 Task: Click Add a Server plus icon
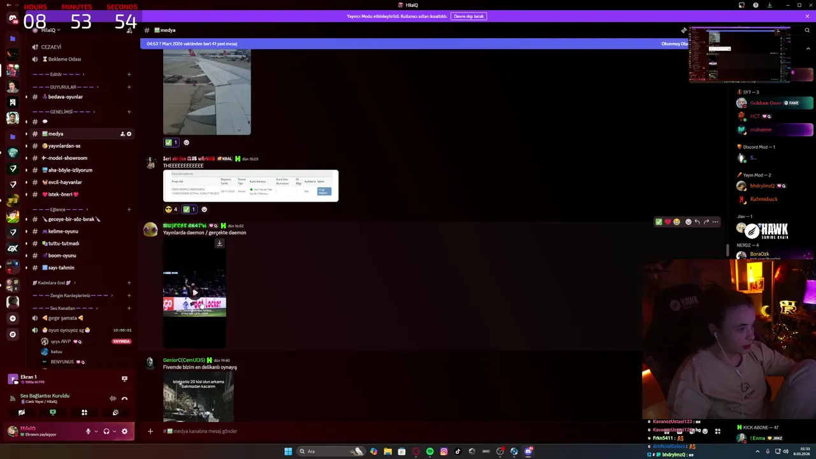(x=13, y=318)
